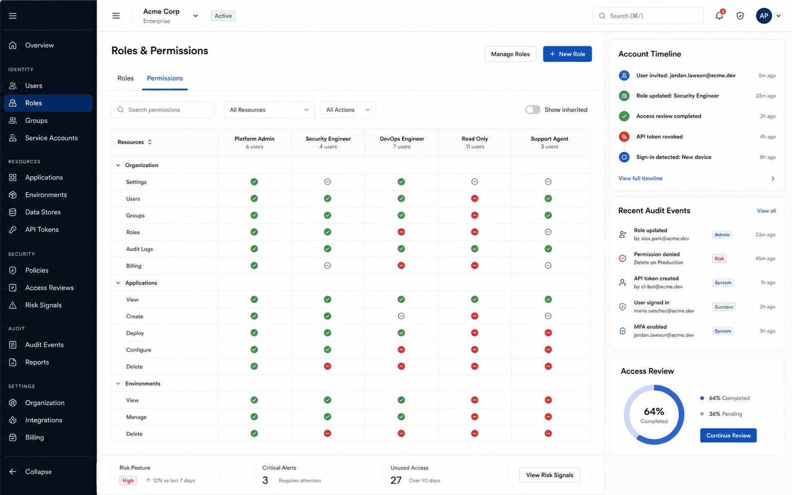This screenshot has height=495, width=792.
Task: Click the hamburger icon in dark sidebar
Action: pyautogui.click(x=13, y=16)
